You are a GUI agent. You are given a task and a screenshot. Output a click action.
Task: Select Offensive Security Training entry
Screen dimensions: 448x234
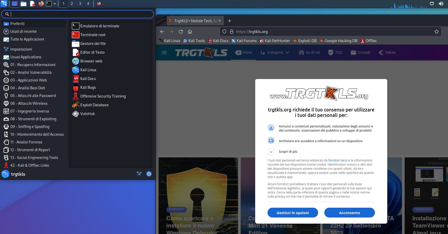[x=103, y=96]
